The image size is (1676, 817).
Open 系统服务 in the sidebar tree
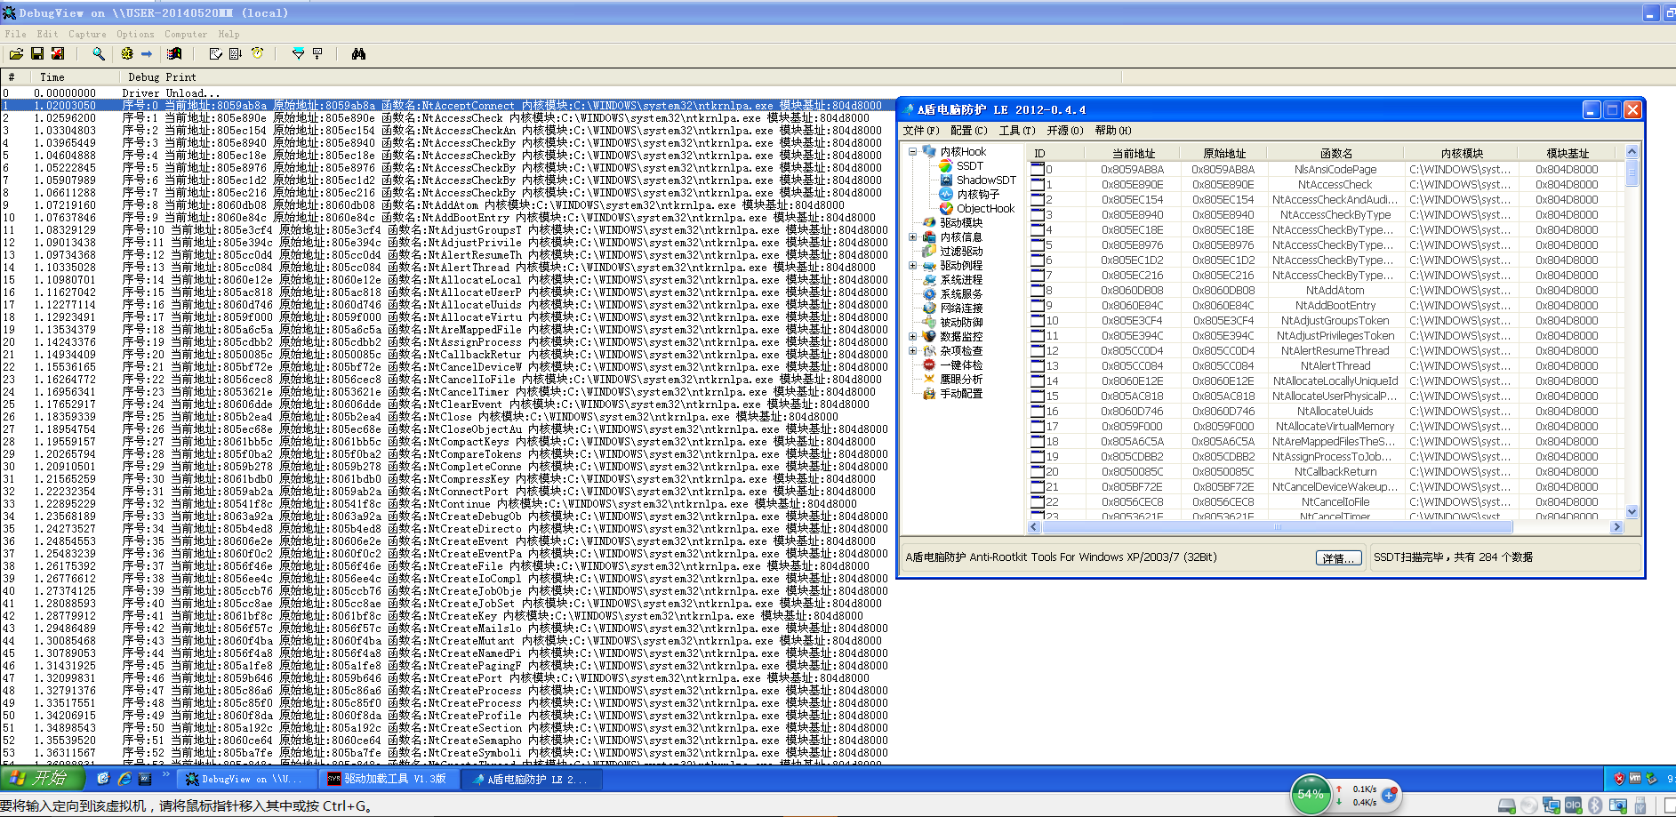click(961, 294)
